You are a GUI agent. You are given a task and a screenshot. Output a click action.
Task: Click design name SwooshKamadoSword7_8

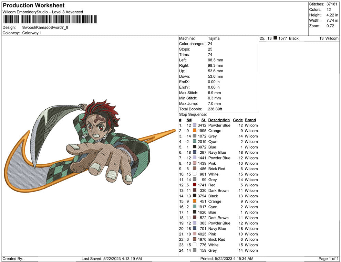[x=45, y=28]
